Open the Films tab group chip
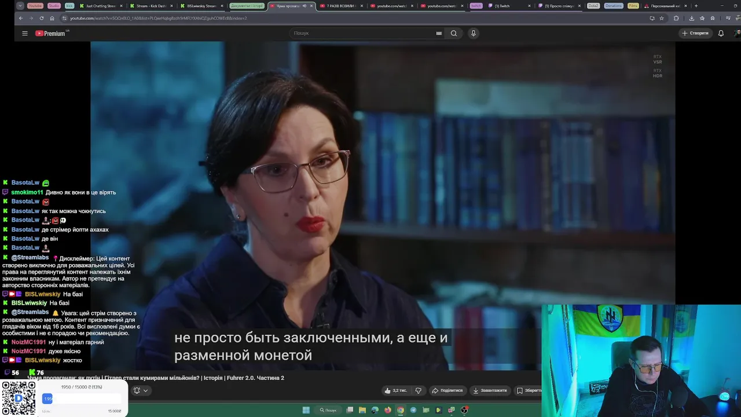The width and height of the screenshot is (741, 417). point(633,6)
